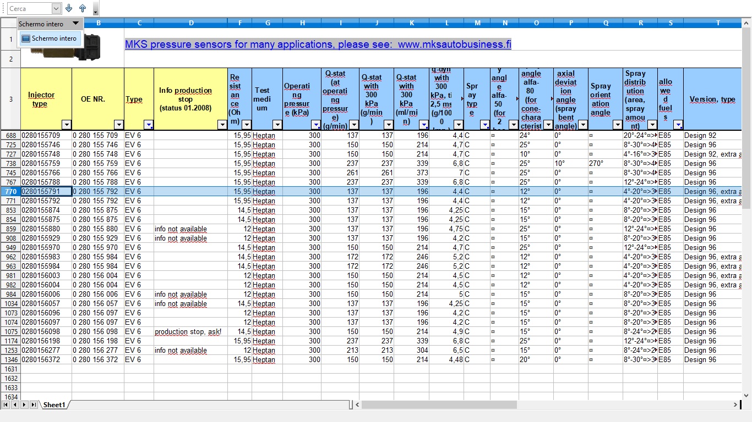Select column T header

tap(717, 23)
